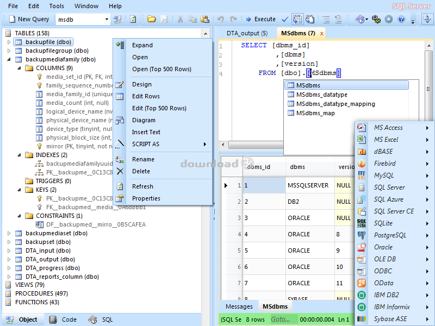Click the disconnect server icon beside msdb
This screenshot has height=326, width=435.
coord(117,20)
